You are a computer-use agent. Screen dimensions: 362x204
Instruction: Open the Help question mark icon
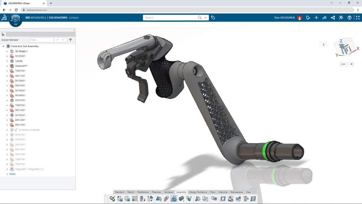350,18
